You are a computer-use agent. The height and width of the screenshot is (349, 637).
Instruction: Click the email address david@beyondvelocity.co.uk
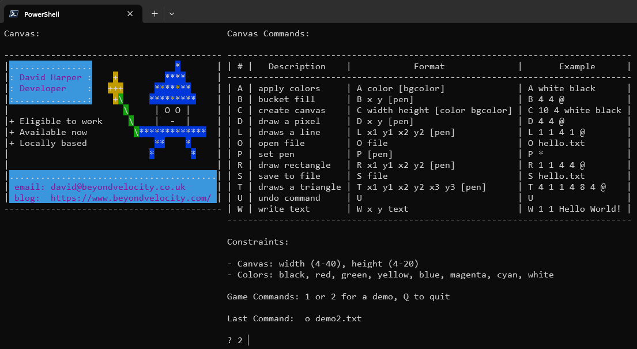click(118, 187)
